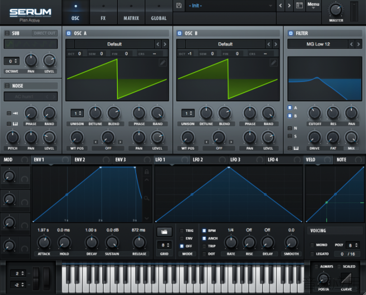Click the save preset floppy icon

click(179, 5)
